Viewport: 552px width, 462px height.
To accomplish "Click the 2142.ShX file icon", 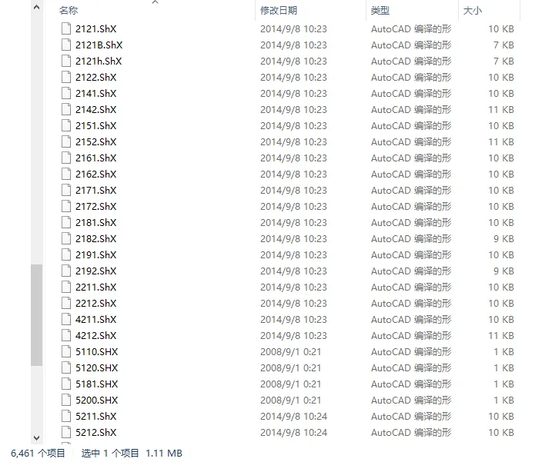I will pos(66,110).
